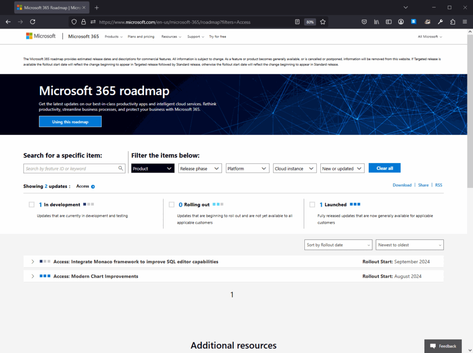Open the Platform filter dropdown

(x=248, y=168)
